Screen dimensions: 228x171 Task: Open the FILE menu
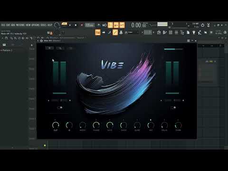point(3,25)
